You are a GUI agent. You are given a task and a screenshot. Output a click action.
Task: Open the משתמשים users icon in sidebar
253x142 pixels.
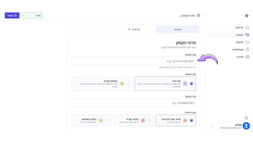[x=247, y=49]
